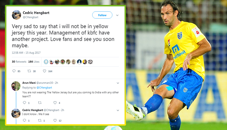Open the tweet timestamp 12:58 AM - 15 Aug 2017
The width and height of the screenshot is (227, 130).
26,53
